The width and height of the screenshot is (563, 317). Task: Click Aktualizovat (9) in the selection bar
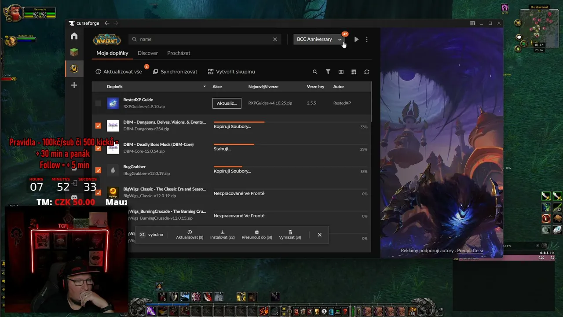190,235
